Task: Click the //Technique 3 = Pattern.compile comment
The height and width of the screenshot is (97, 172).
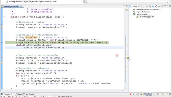Action: [x=37, y=55]
